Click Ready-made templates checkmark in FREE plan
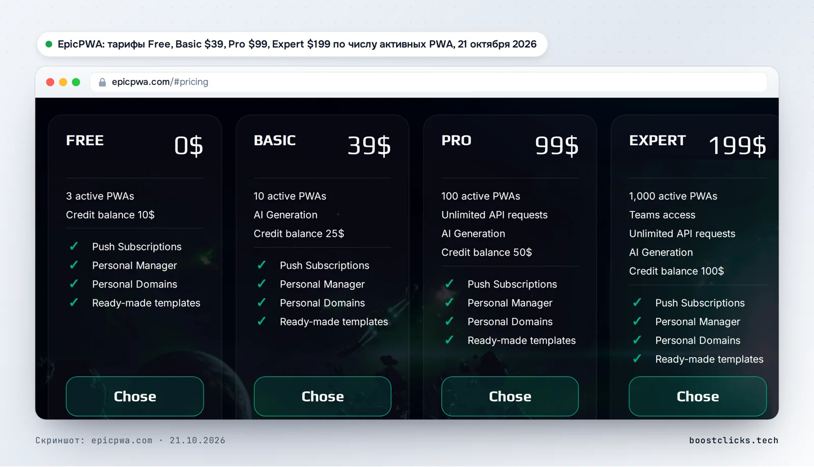This screenshot has width=814, height=467. pos(74,303)
